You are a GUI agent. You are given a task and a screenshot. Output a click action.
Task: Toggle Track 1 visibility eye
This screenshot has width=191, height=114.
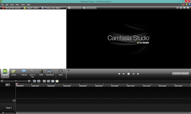[14, 107]
